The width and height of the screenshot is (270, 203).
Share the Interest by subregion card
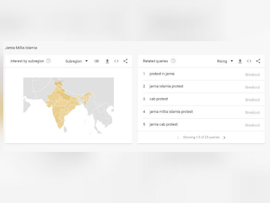click(x=125, y=61)
